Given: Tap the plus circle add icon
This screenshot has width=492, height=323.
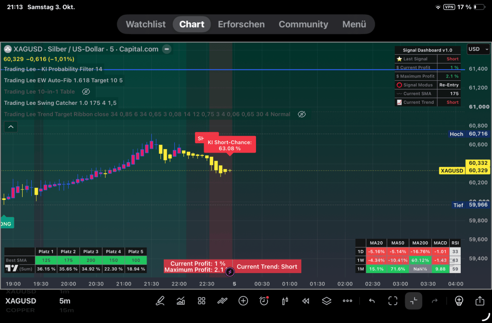Looking at the screenshot, I should [x=243, y=301].
